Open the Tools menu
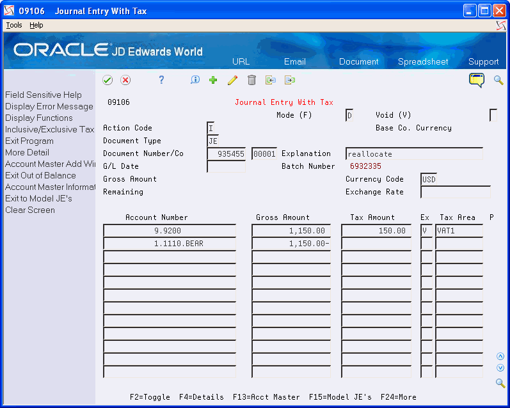This screenshot has height=408, width=510. (14, 25)
